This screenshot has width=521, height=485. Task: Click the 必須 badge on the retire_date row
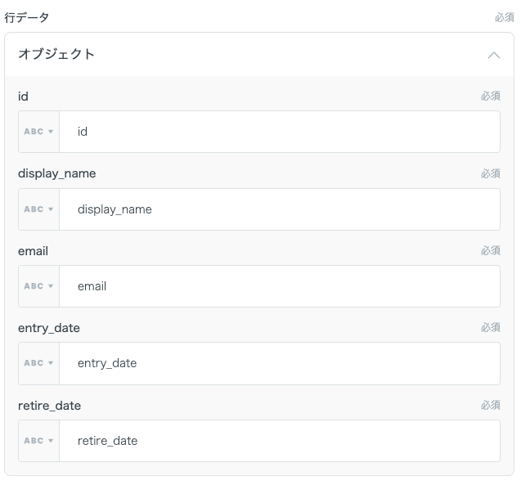[x=490, y=406]
